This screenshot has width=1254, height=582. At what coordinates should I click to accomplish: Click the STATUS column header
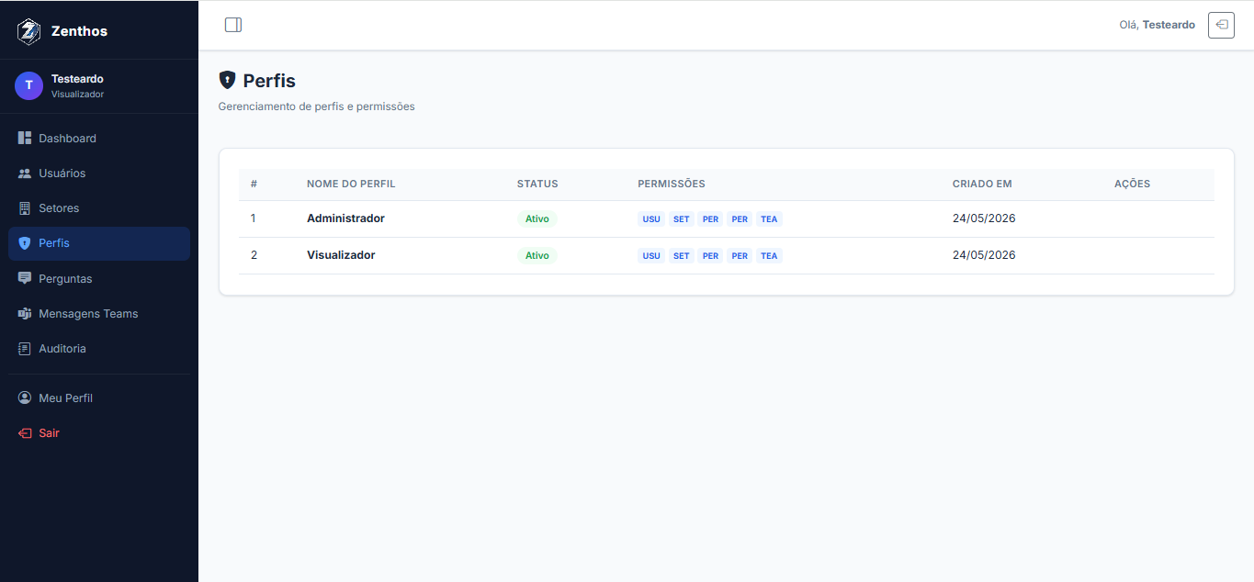coord(537,184)
